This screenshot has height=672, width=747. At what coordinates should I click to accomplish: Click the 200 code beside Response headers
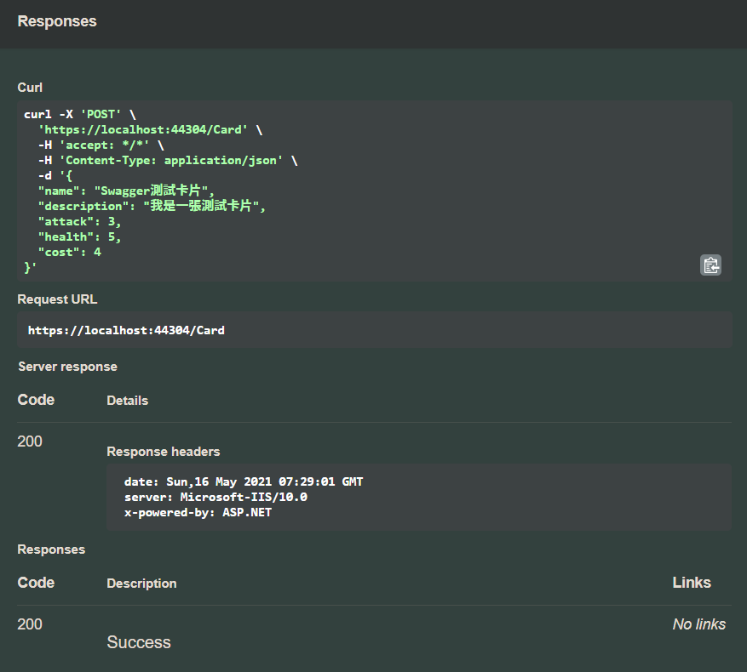[x=30, y=441]
